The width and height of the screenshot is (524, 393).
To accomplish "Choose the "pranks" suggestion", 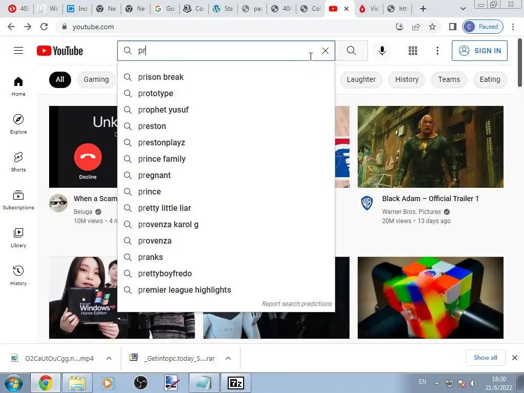I will point(226,257).
